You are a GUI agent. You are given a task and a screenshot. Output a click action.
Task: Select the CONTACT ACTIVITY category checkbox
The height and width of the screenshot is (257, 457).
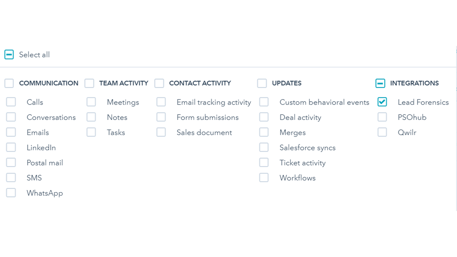coord(159,83)
